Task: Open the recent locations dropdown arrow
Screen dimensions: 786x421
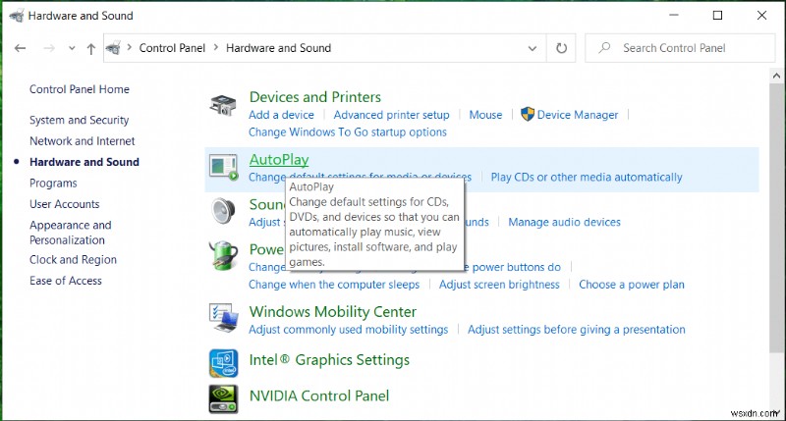Action: (70, 47)
